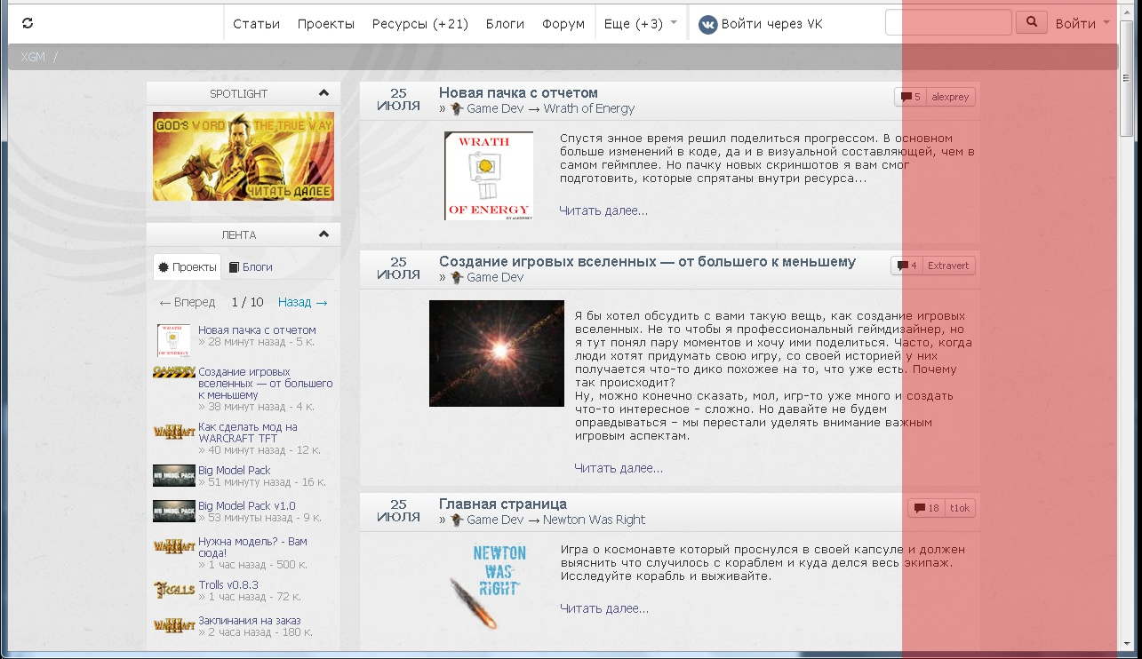Image resolution: width=1142 pixels, height=659 pixels.
Task: Click Warcraft icon beside Нужна модель
Action: coord(173,546)
